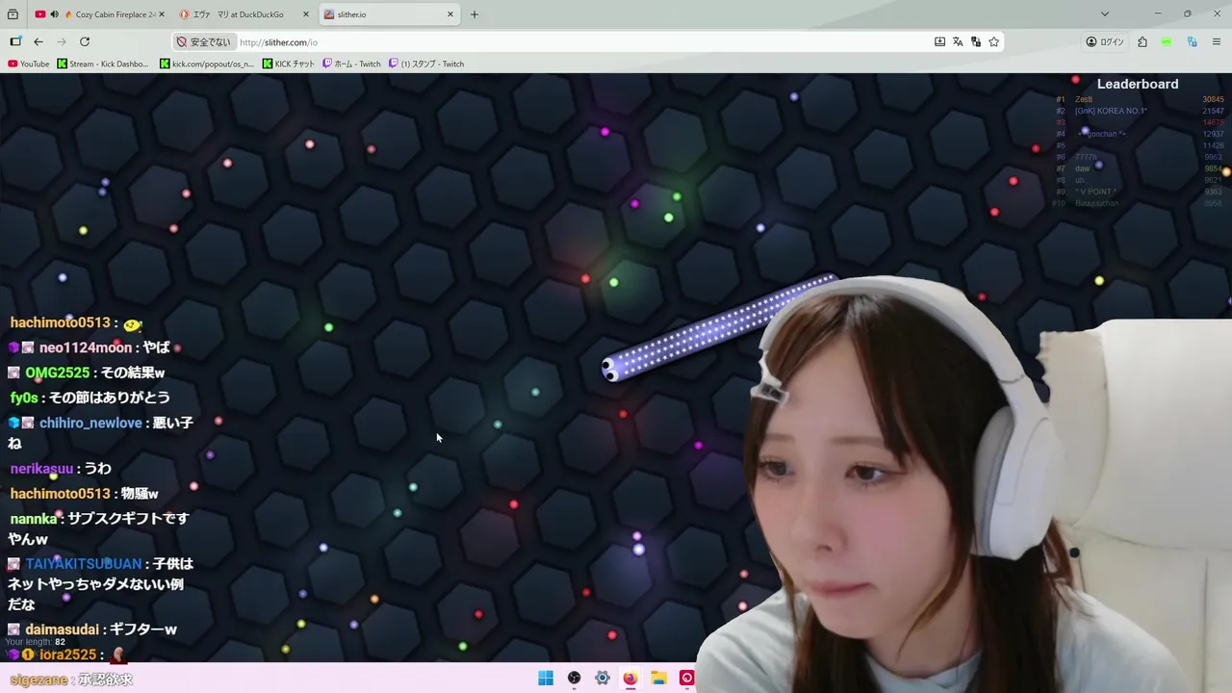
Task: Click chat username sigezane
Action: coord(38,680)
